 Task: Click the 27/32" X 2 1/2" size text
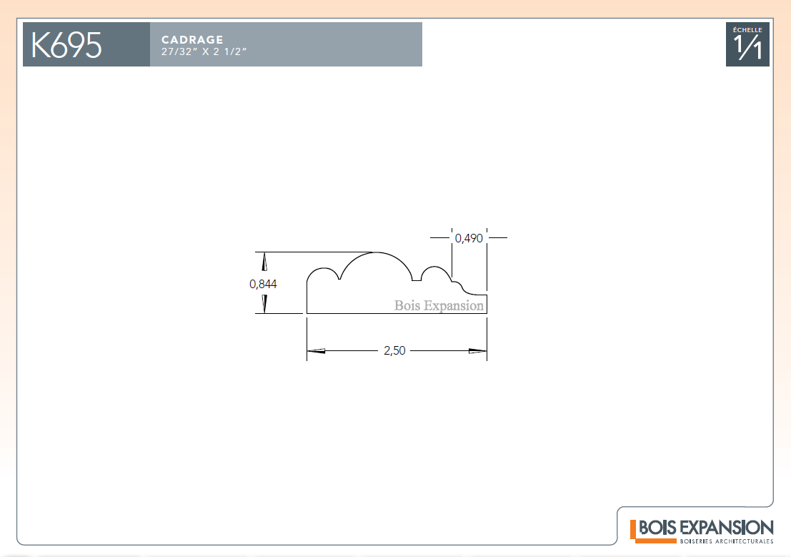(204, 51)
